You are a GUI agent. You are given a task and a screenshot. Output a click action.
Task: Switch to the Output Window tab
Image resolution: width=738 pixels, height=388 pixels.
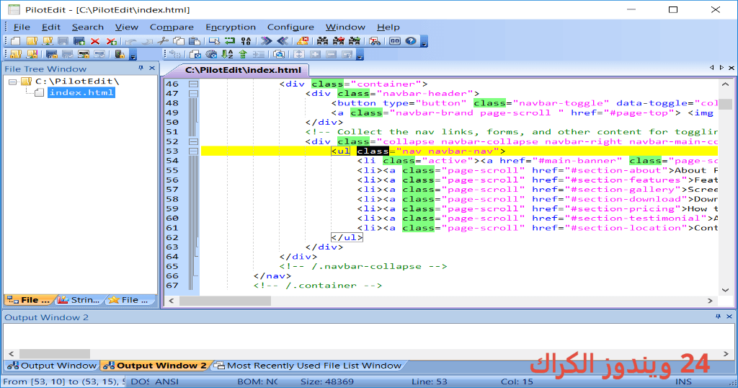pyautogui.click(x=52, y=366)
